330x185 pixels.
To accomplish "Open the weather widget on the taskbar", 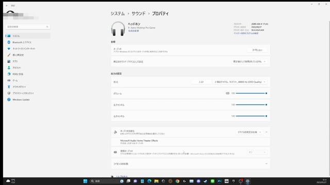I will pyautogui.click(x=10, y=181).
